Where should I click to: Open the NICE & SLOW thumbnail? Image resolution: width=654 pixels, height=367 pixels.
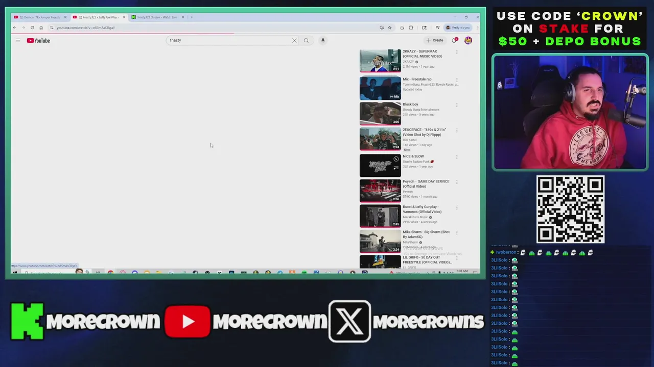[x=380, y=165]
